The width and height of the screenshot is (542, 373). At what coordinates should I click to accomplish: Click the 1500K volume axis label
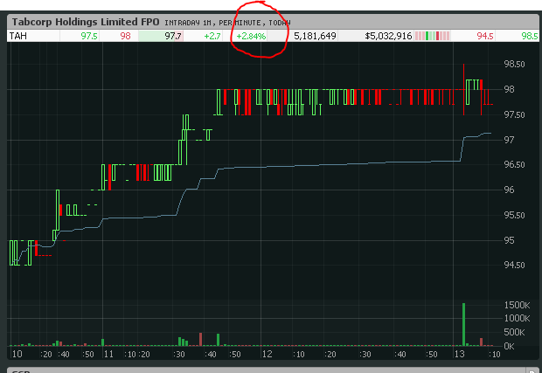pos(518,306)
